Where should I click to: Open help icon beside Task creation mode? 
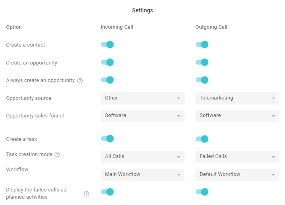click(57, 154)
